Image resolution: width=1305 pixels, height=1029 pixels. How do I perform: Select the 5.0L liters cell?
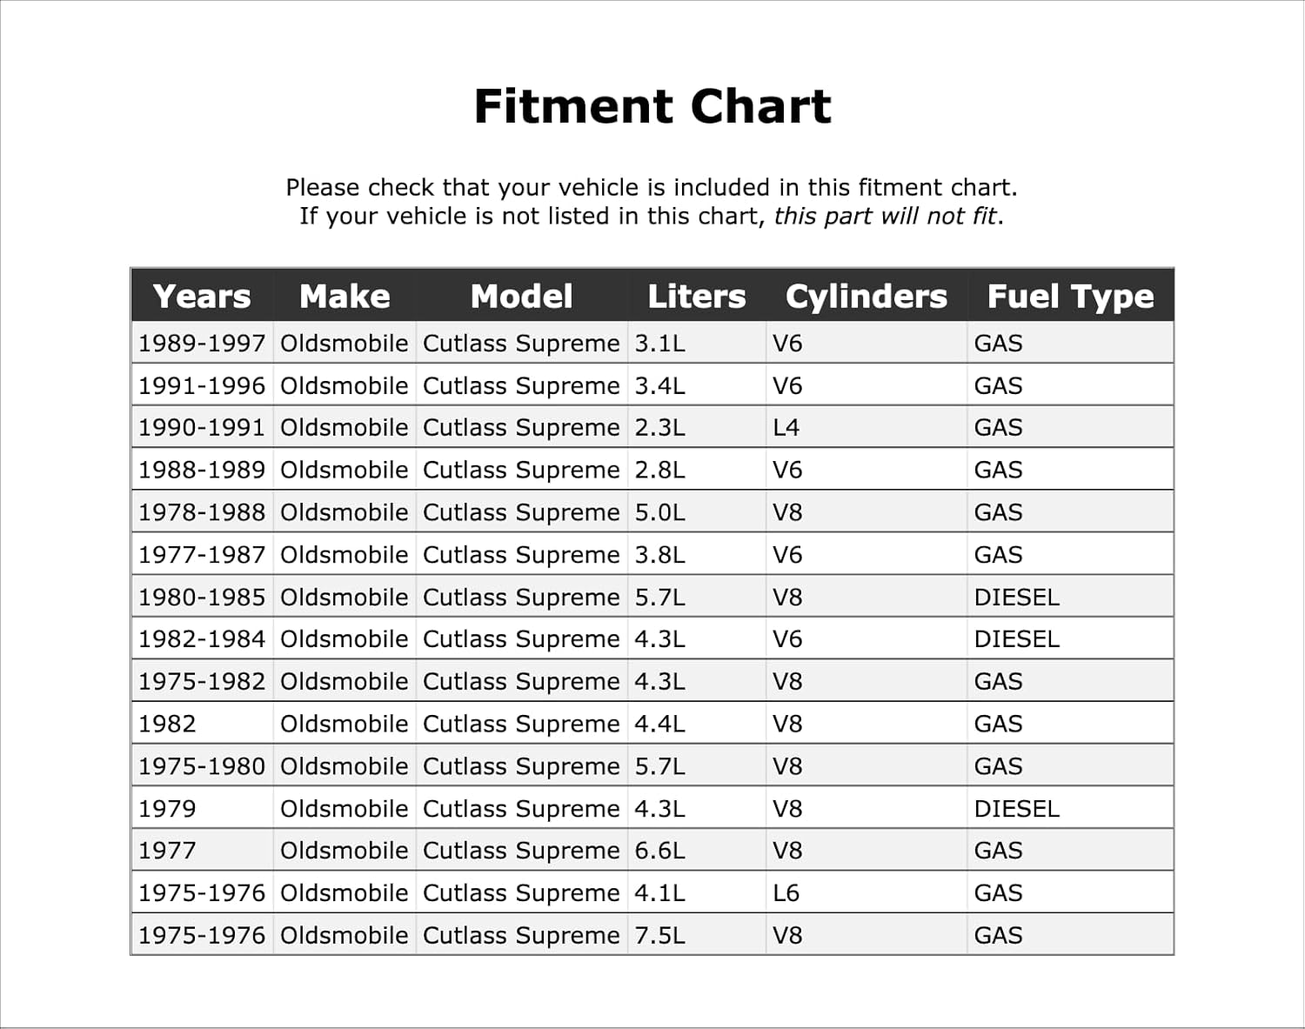pyautogui.click(x=659, y=512)
